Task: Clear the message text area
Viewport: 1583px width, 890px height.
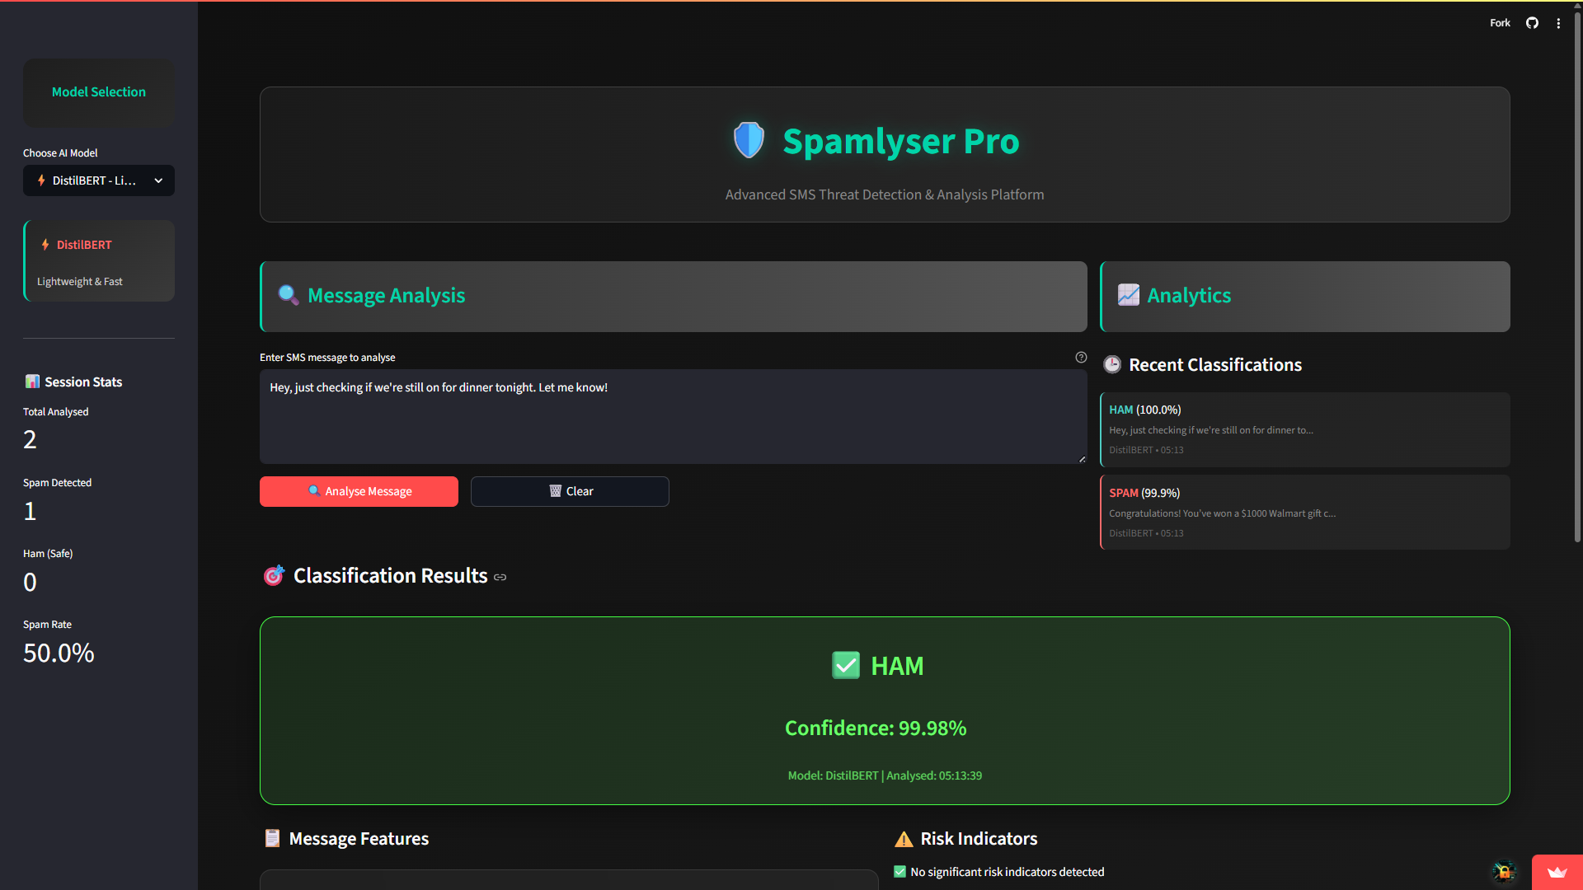Action: coord(570,491)
